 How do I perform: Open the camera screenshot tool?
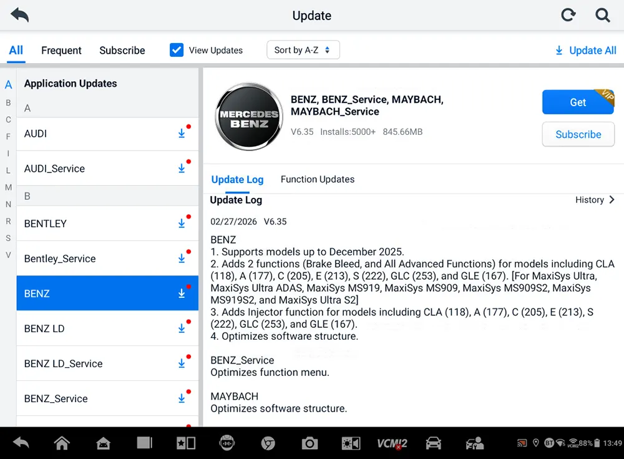coord(310,443)
